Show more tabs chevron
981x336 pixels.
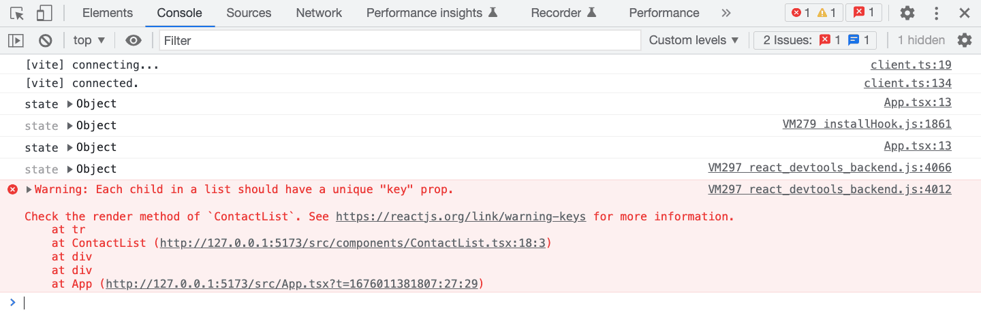click(x=726, y=13)
